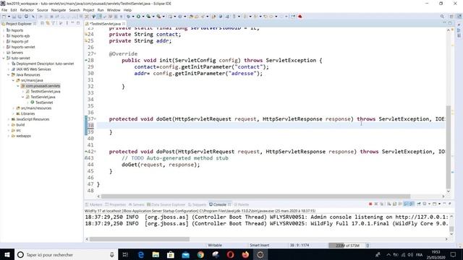
Task: Select the TestInitServlet.java editor tab
Action: 106,24
